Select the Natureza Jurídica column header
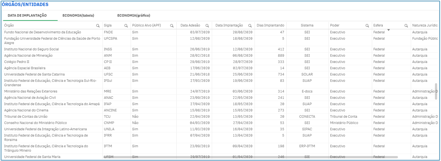 coord(424,25)
